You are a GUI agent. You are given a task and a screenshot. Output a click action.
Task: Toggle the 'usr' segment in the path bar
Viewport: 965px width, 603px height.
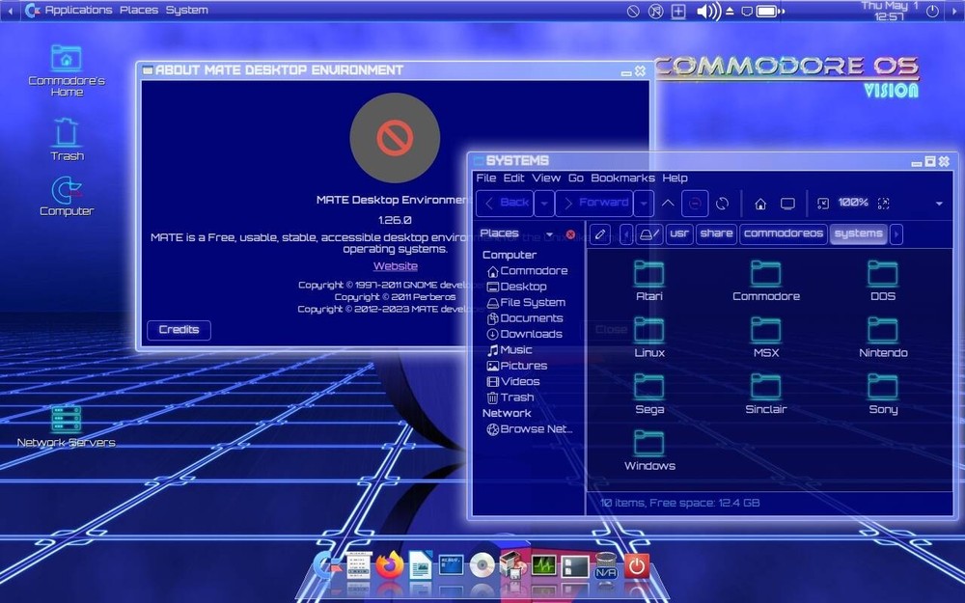click(679, 233)
